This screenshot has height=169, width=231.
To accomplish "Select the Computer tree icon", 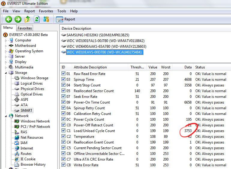I will coord(11,40).
